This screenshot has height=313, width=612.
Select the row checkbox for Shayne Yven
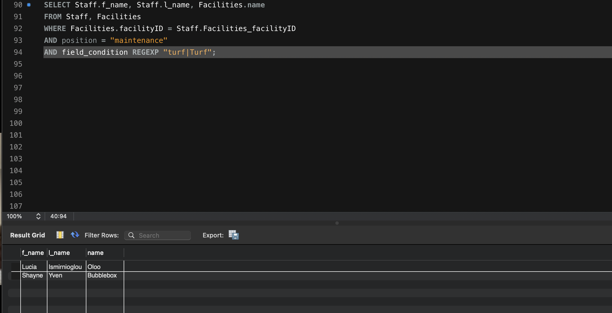click(15, 275)
